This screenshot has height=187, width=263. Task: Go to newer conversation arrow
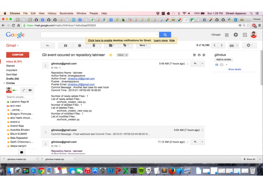(x=215, y=45)
